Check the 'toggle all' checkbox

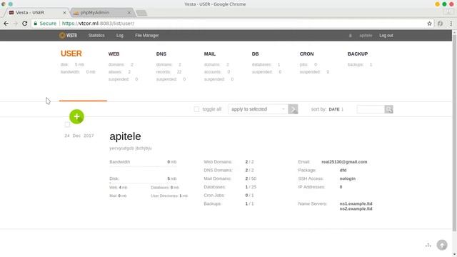click(x=196, y=109)
